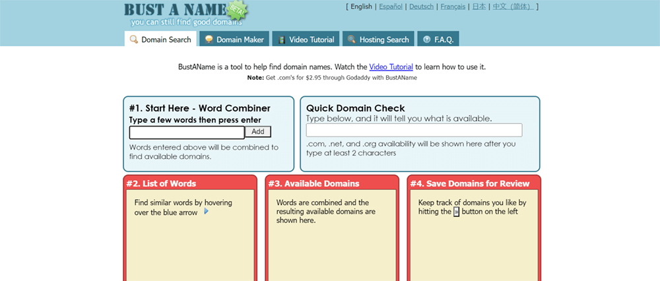Click the Godaddy $2.95 note text
The height and width of the screenshot is (281, 660).
[x=332, y=78]
